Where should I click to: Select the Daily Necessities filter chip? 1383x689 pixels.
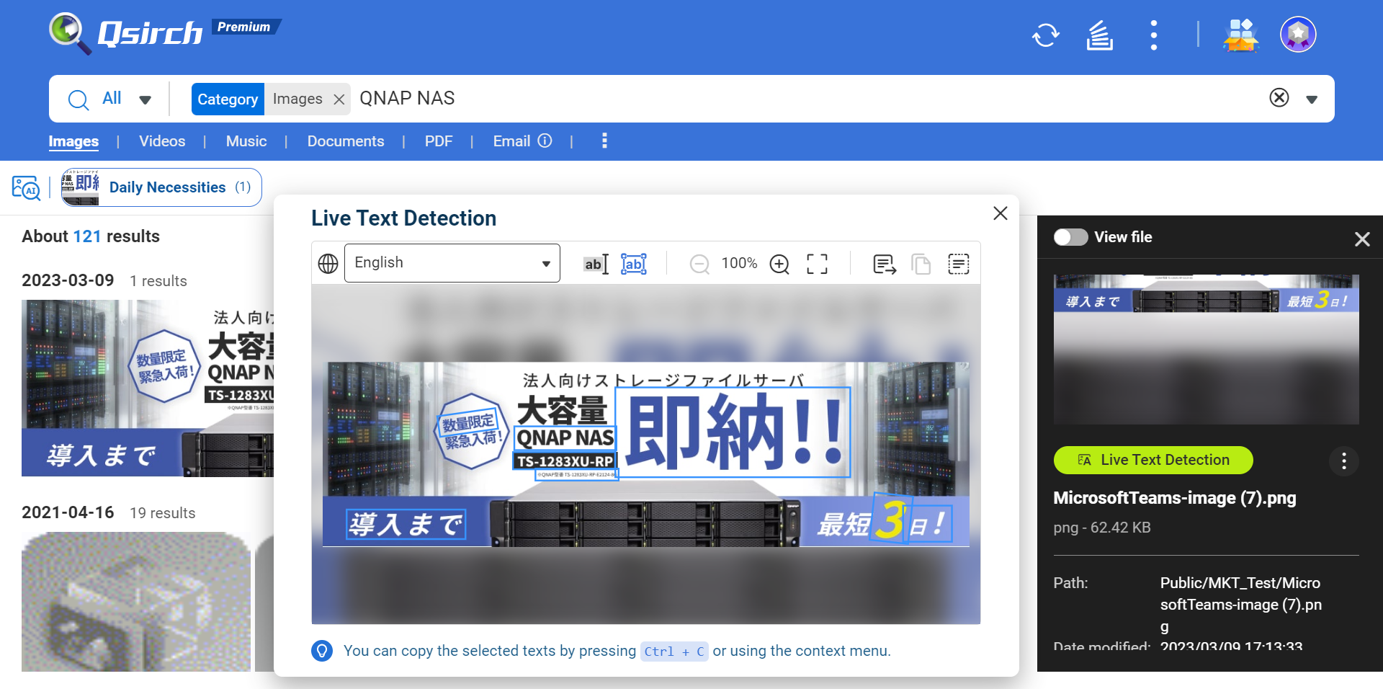click(161, 187)
